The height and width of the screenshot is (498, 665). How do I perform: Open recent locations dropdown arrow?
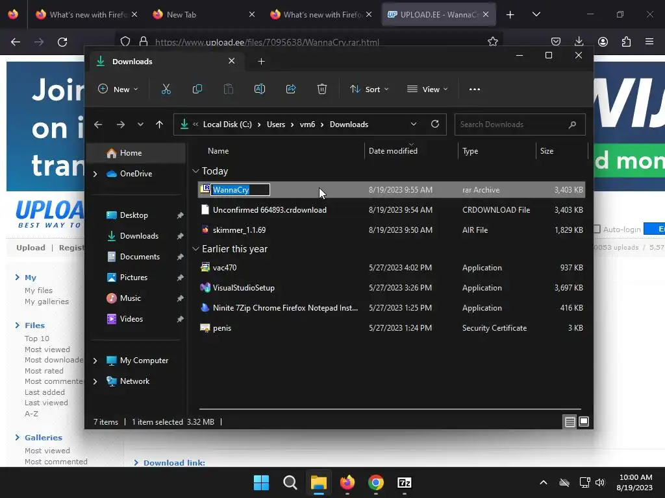[140, 124]
